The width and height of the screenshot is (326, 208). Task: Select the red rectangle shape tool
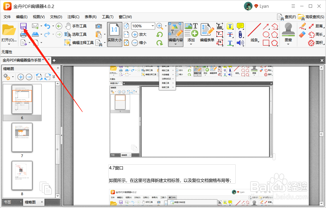click(266, 43)
